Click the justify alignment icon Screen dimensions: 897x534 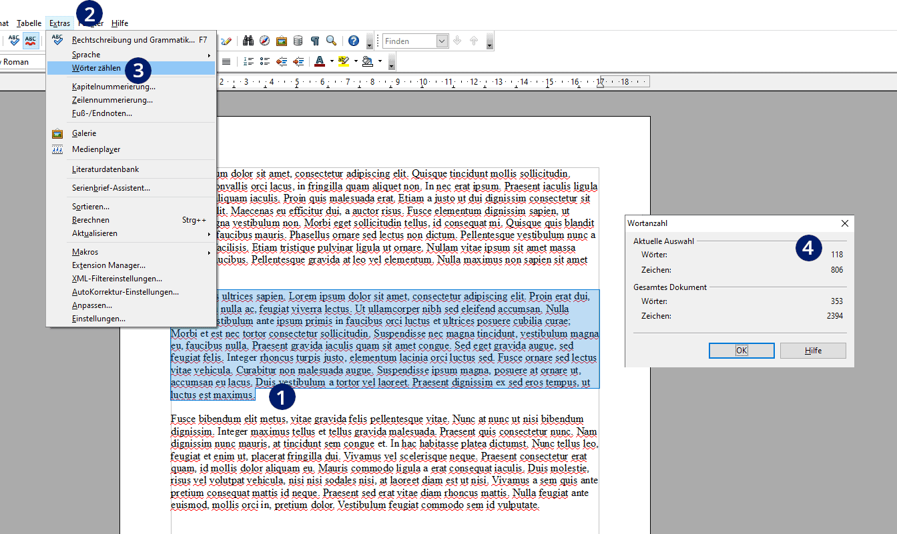(226, 61)
